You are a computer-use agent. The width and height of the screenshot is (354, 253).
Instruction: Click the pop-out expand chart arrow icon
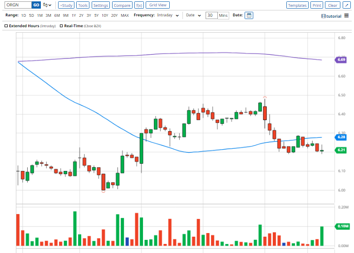(347, 5)
